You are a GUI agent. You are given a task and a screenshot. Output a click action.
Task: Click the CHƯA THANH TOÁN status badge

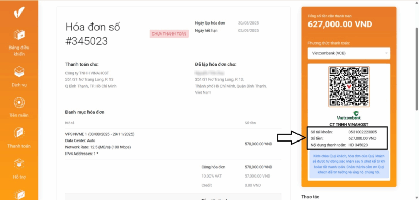(169, 34)
